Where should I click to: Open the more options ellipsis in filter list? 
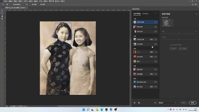pyautogui.click(x=156, y=13)
